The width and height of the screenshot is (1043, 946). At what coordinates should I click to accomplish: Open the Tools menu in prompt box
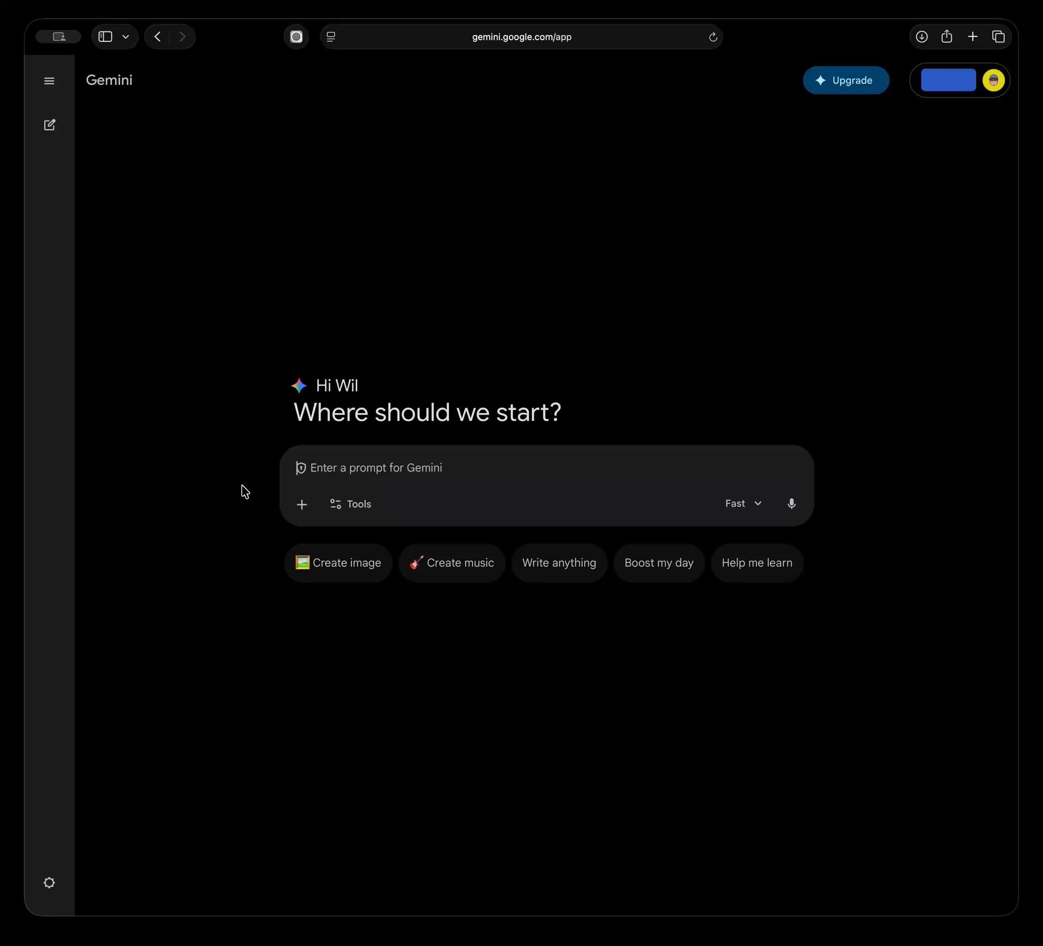(x=351, y=504)
